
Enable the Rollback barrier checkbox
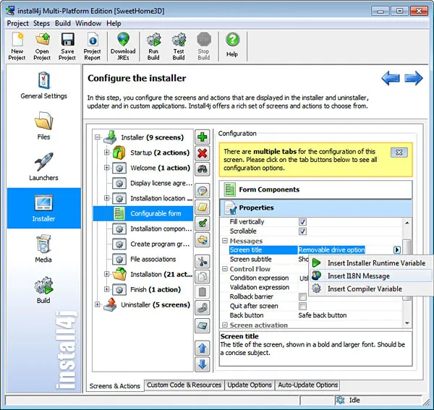302,297
